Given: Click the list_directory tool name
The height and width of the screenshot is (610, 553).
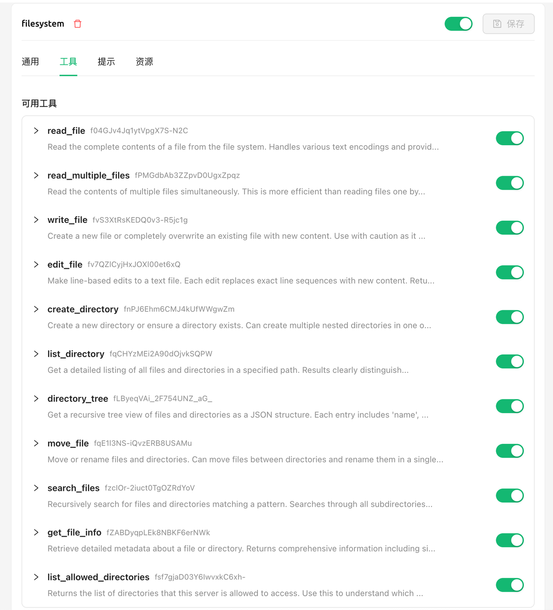Looking at the screenshot, I should tap(76, 354).
